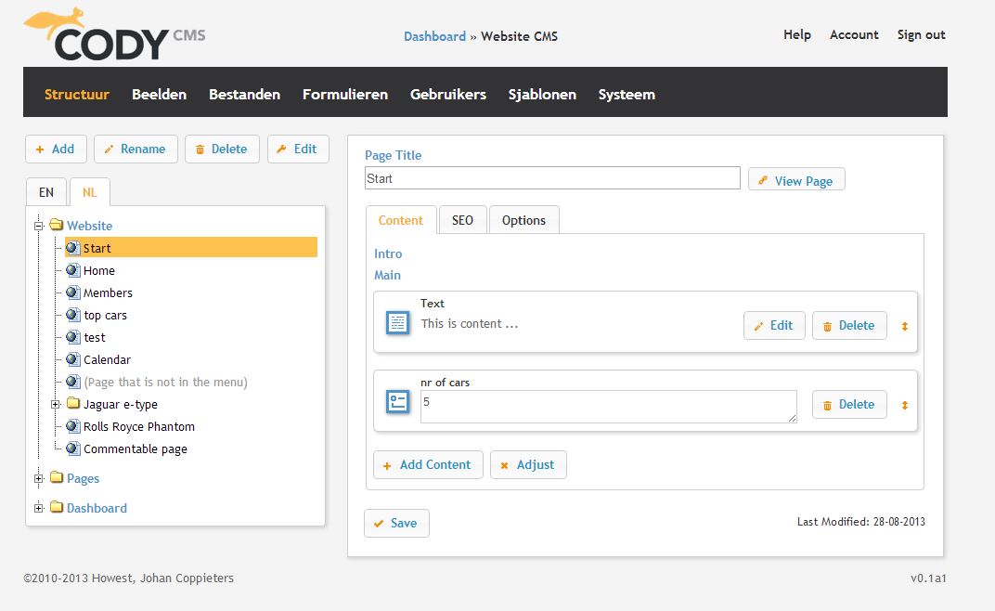The height and width of the screenshot is (611, 995).
Task: Click the Delete button above the tree
Action: (222, 149)
